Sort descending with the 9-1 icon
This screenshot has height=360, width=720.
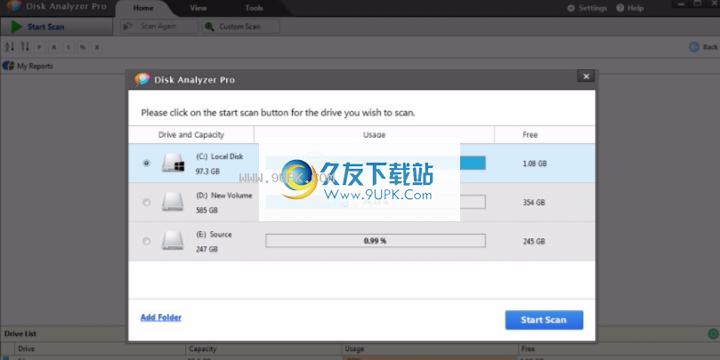click(25, 47)
